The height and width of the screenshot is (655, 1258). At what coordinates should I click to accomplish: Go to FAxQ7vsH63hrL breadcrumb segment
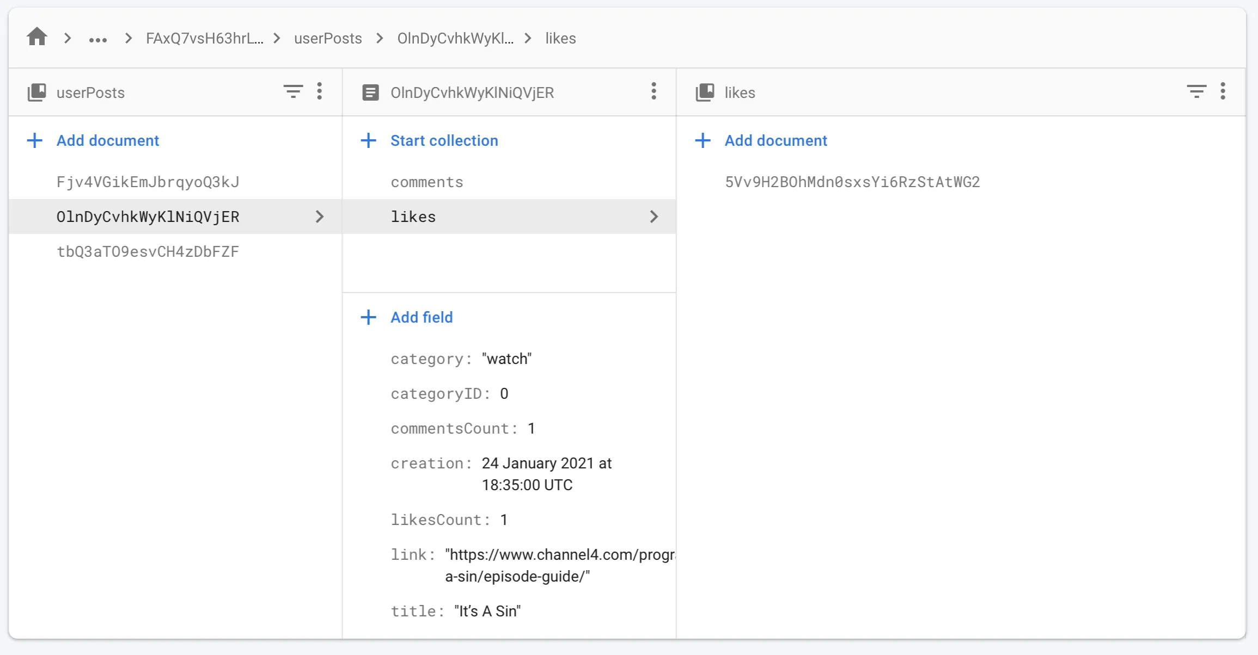click(x=204, y=39)
